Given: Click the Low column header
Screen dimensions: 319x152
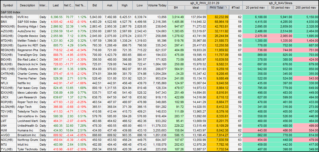Looking at the screenshot, I should (140, 5).
